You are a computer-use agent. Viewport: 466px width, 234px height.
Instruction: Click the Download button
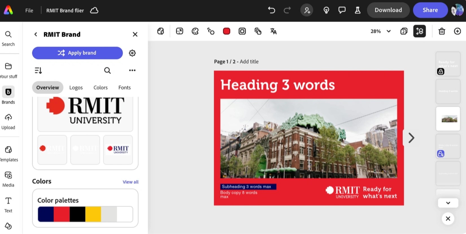[388, 10]
